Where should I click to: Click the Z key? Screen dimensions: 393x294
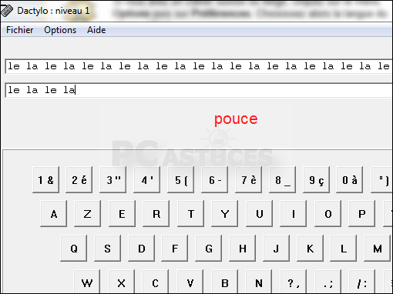pos(88,214)
